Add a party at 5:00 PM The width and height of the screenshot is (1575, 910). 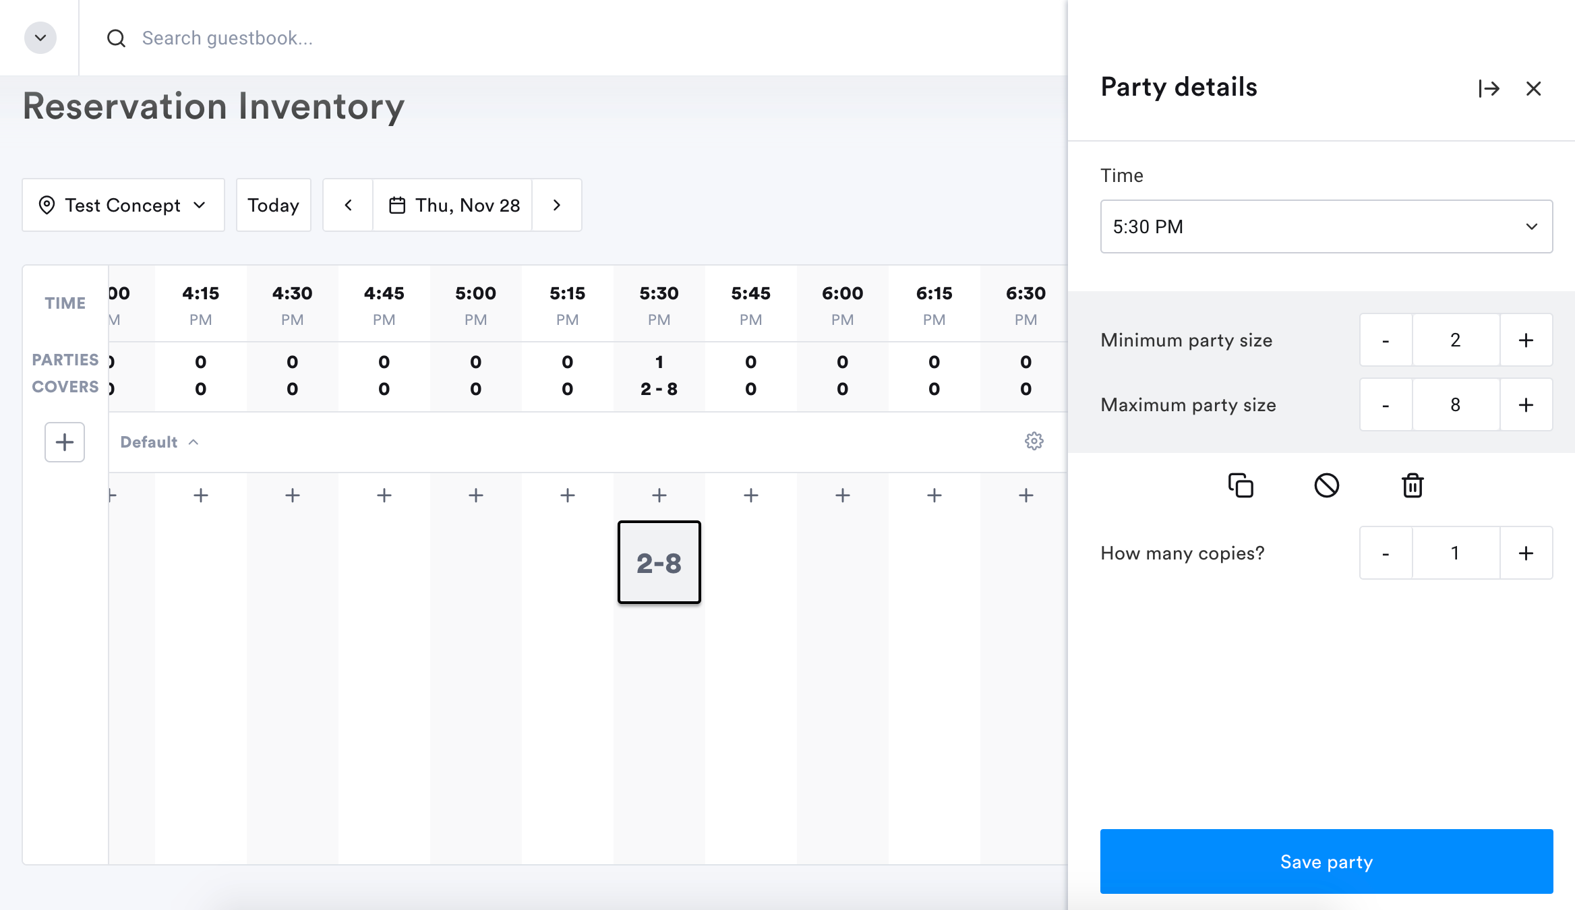pos(476,495)
